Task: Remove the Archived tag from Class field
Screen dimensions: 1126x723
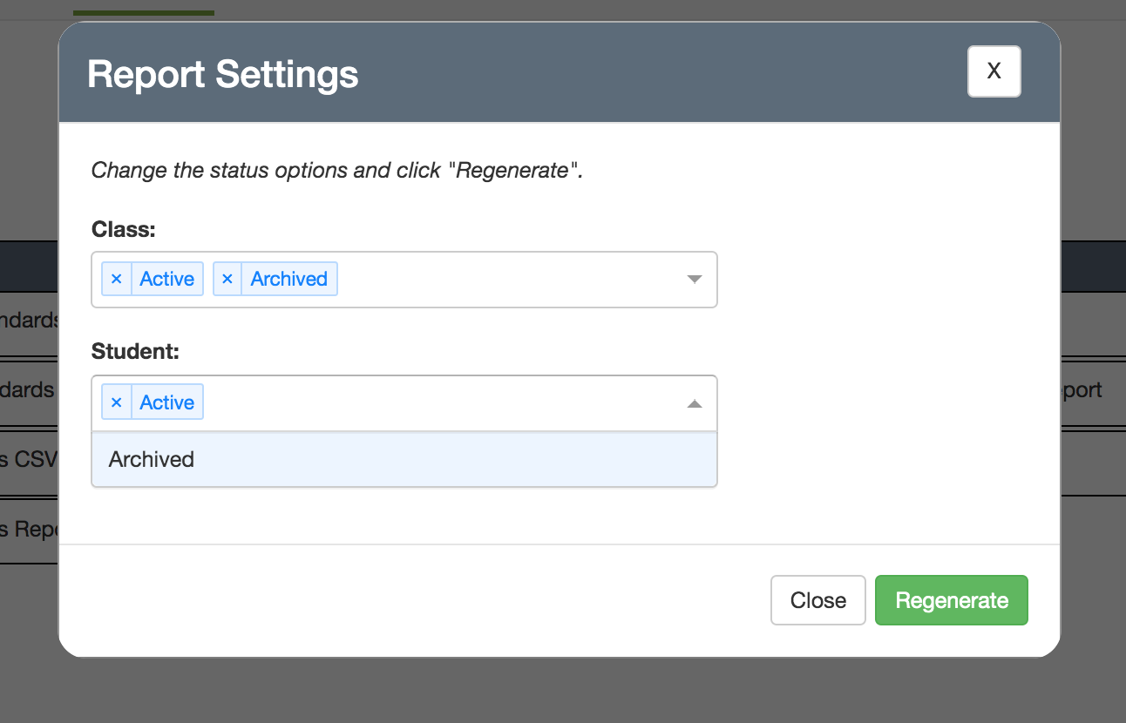Action: pos(227,280)
